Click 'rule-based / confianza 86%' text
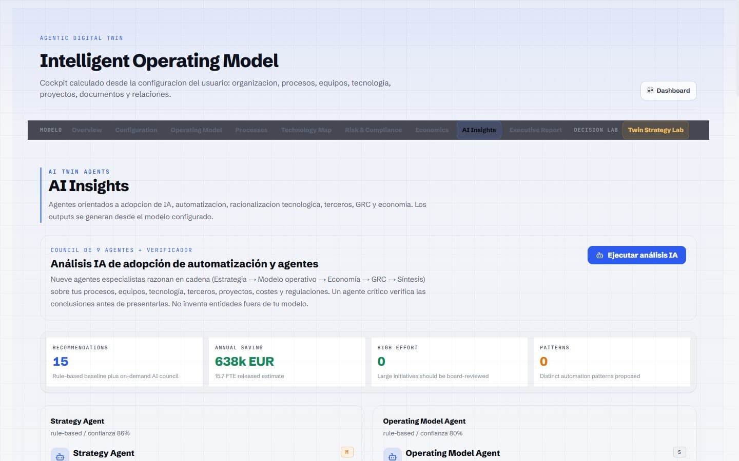 tap(90, 433)
